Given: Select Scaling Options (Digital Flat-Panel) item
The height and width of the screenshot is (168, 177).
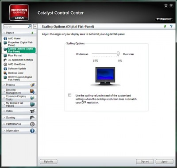Looking at the screenshot, I should (x=21, y=50).
